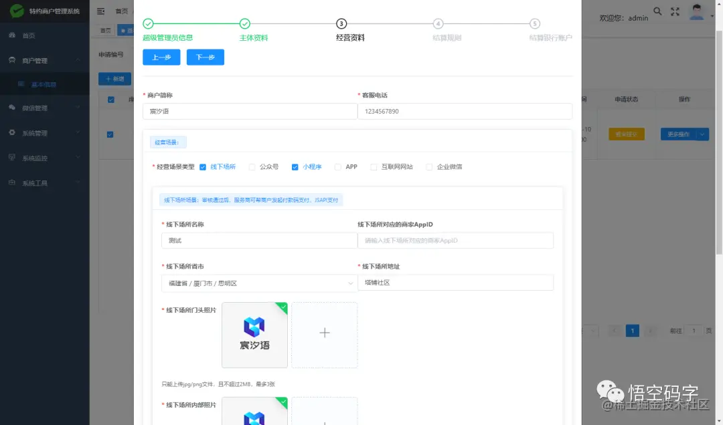Click the 系统监控 monitor icon
The height and width of the screenshot is (425, 723).
coord(12,158)
